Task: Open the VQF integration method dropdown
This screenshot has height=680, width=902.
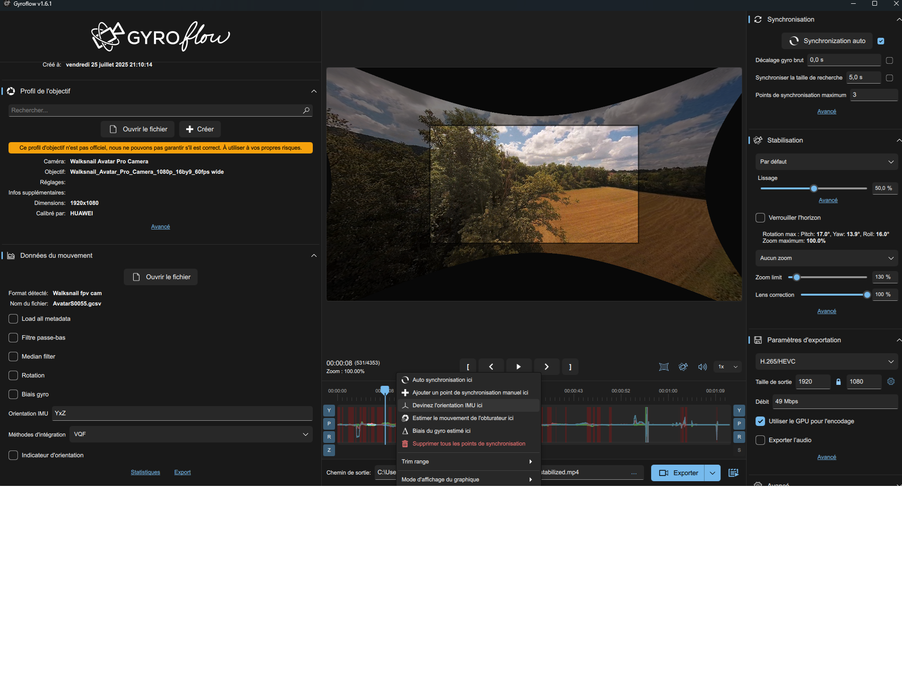Action: click(x=191, y=434)
